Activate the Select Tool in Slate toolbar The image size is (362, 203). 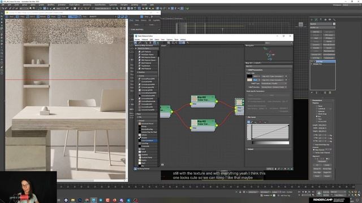(136, 43)
